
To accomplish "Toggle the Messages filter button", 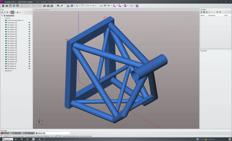I will pos(29,133).
